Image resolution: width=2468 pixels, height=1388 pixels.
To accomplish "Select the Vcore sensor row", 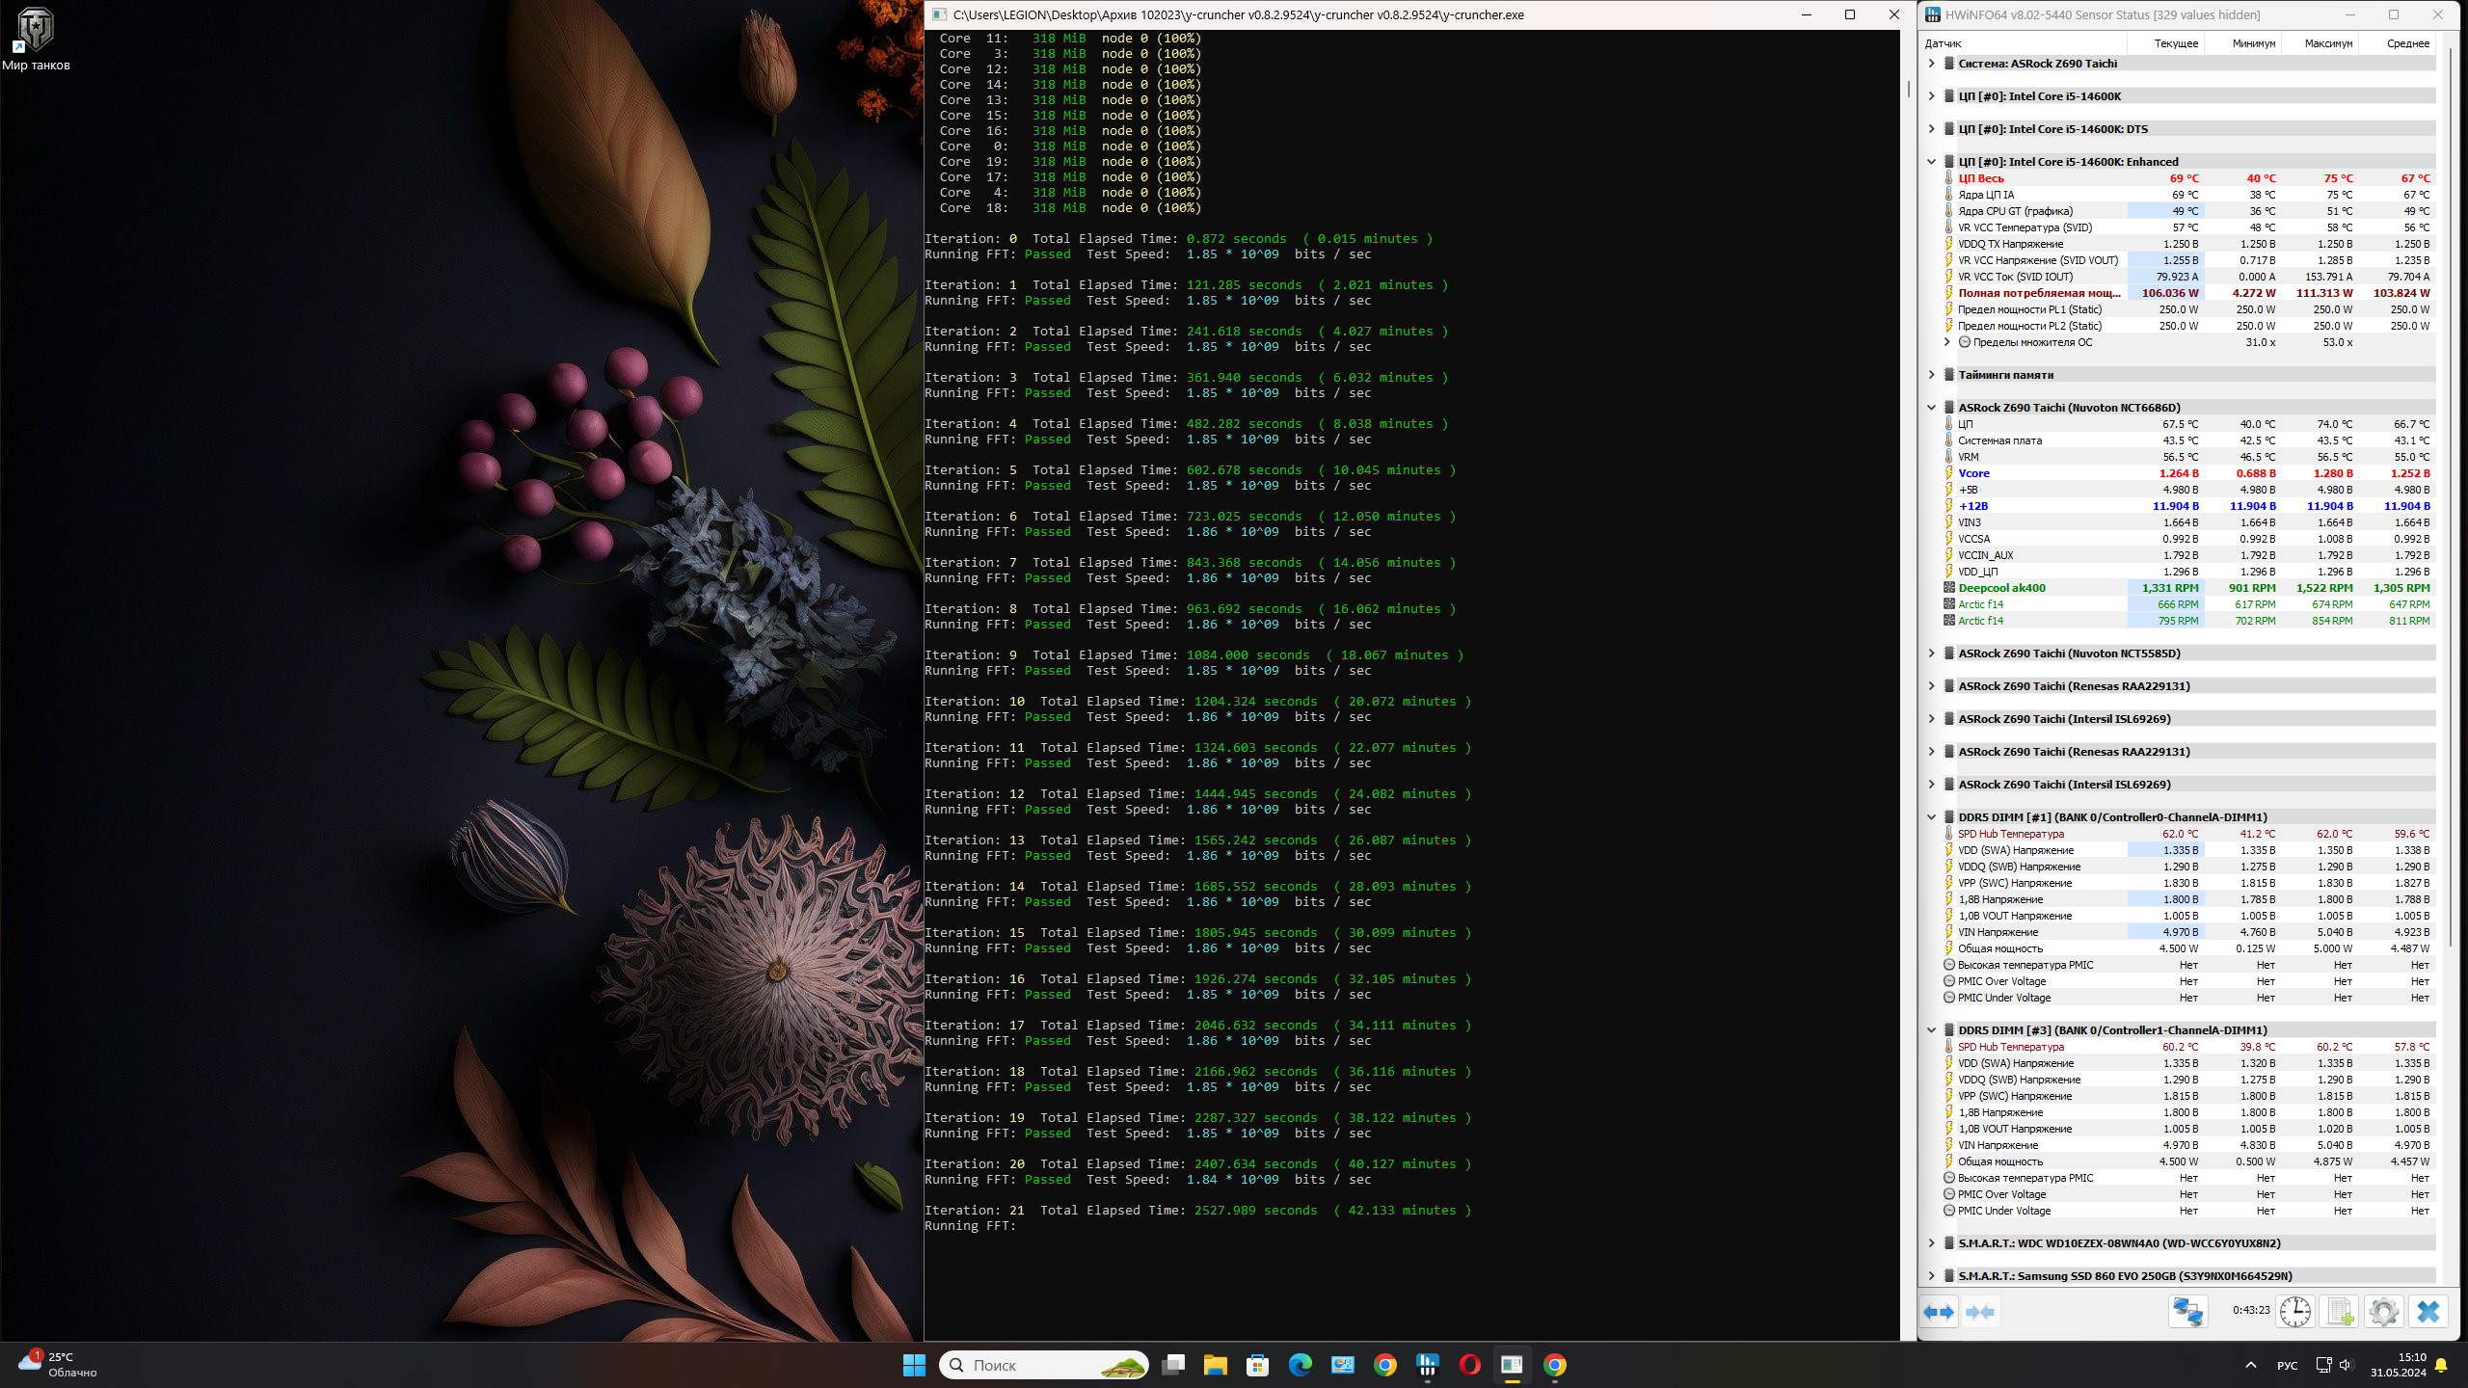I will [x=1974, y=473].
